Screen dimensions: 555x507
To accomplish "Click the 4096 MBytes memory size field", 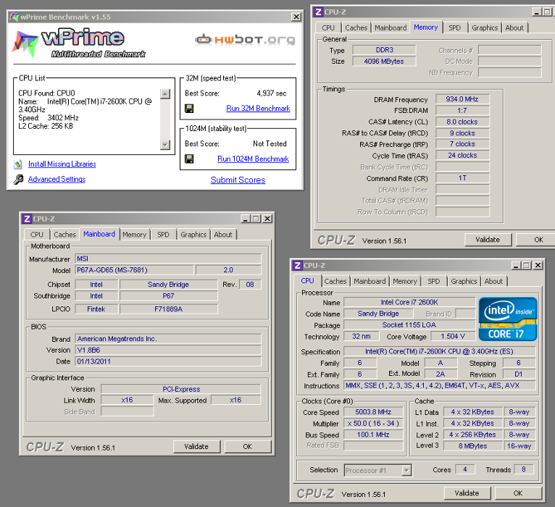I will [x=384, y=62].
